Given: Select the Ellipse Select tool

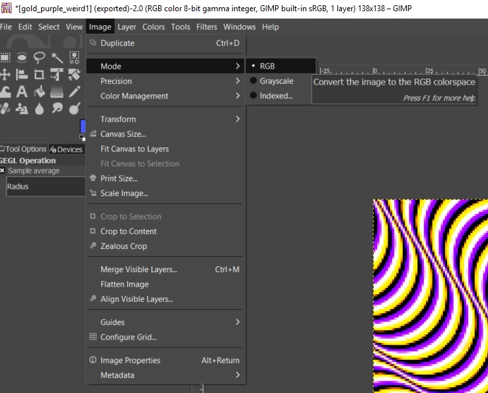Looking at the screenshot, I should click(22, 57).
